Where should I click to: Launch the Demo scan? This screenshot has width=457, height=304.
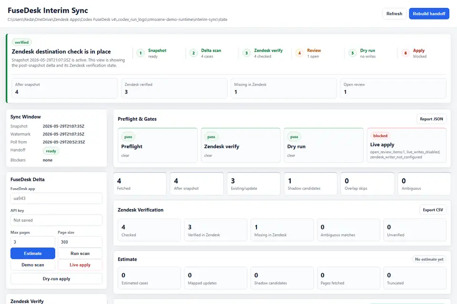point(33,265)
